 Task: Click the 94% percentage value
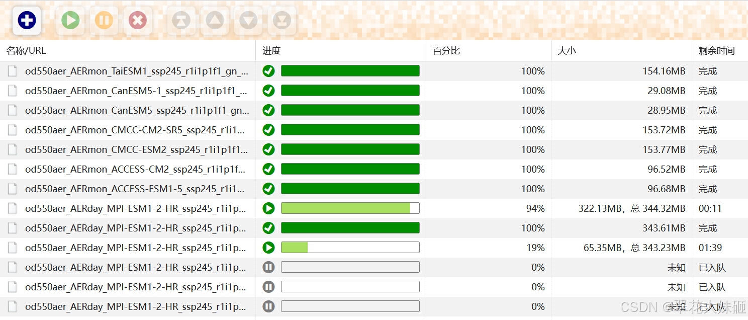(x=535, y=209)
